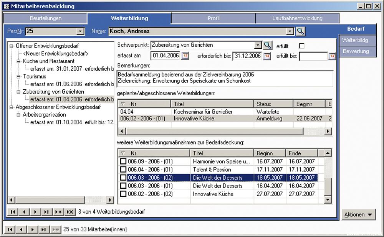Go to first Weiterbildungsbedarf record
The image size is (384, 237).
(x=12, y=212)
